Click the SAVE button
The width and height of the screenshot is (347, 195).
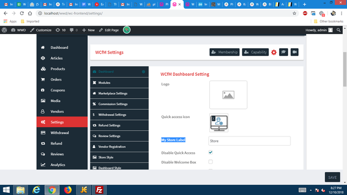point(332,177)
